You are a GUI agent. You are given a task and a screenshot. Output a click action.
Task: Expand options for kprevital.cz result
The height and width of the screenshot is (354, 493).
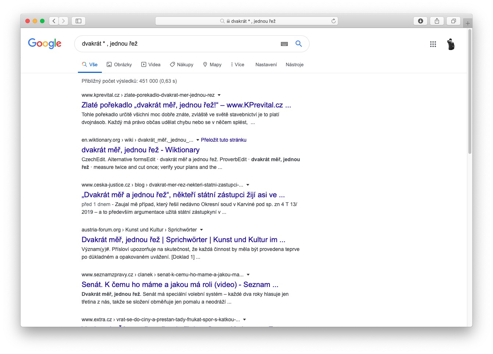(219, 95)
